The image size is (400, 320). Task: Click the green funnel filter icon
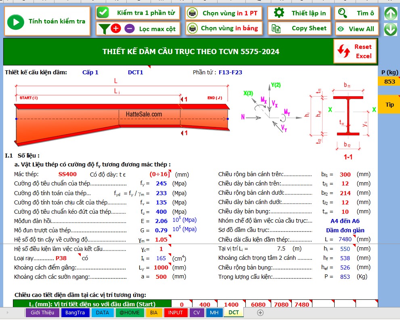(104, 29)
